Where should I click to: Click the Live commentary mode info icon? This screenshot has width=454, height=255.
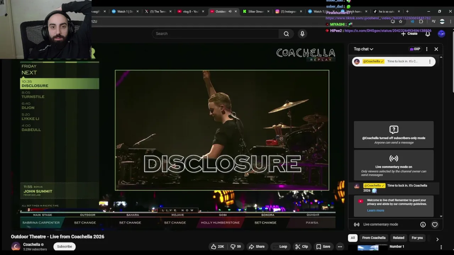click(x=423, y=225)
